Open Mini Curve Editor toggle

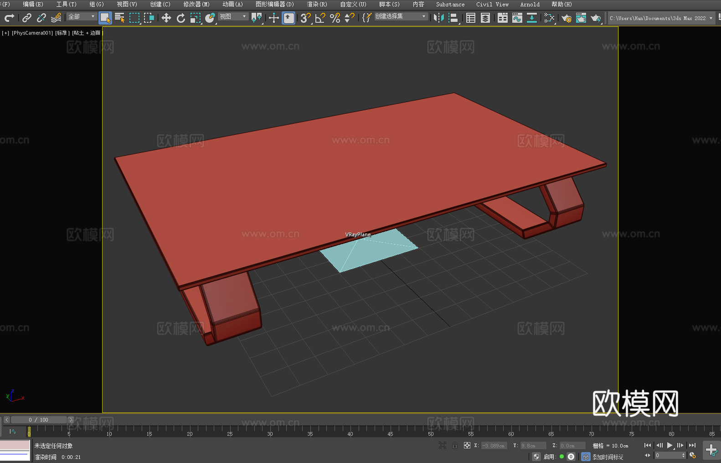click(13, 431)
